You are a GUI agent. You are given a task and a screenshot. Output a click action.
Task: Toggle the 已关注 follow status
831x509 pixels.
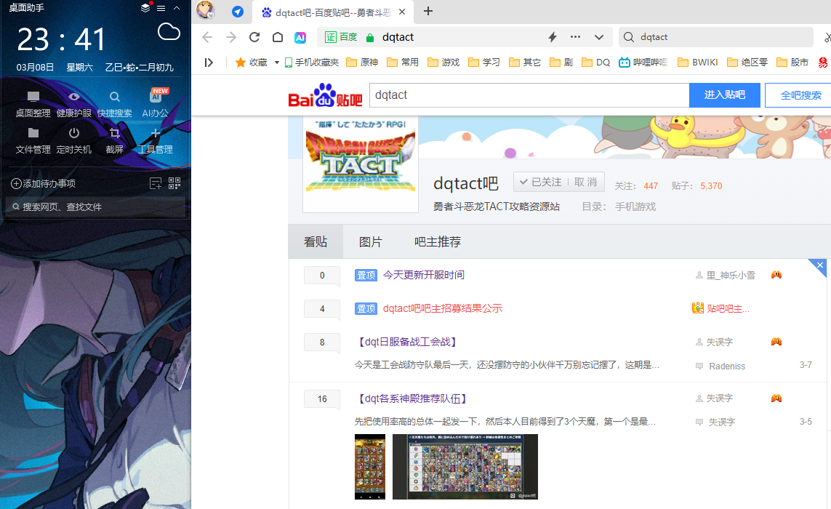tap(540, 182)
